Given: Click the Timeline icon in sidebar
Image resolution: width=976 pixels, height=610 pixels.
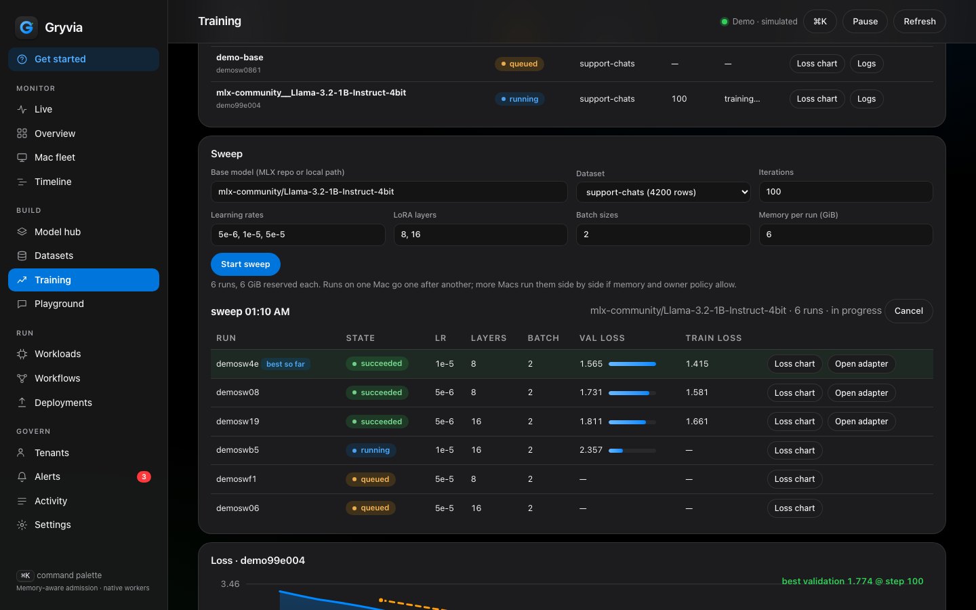Looking at the screenshot, I should tap(22, 182).
